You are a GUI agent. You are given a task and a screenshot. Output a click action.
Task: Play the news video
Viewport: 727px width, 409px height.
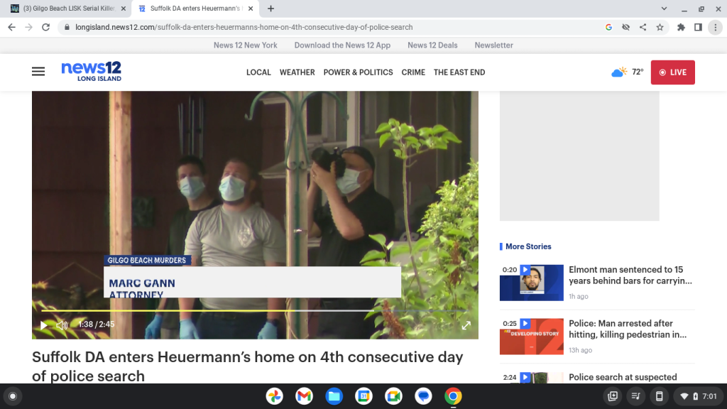(44, 325)
